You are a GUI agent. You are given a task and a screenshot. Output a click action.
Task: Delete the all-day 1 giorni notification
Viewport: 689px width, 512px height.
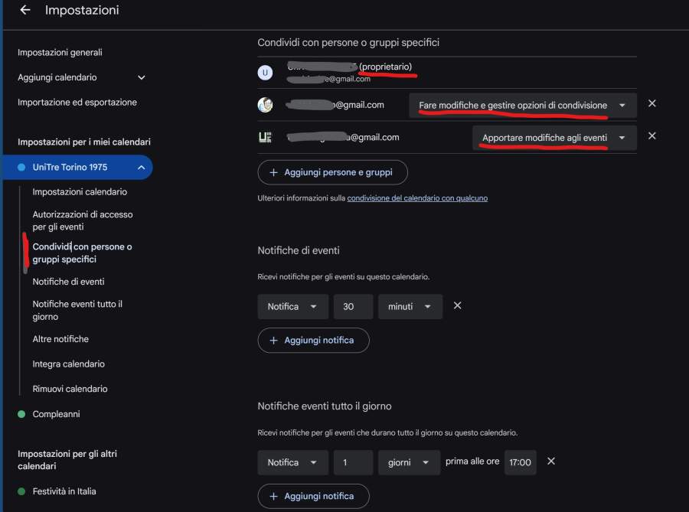[x=550, y=461]
